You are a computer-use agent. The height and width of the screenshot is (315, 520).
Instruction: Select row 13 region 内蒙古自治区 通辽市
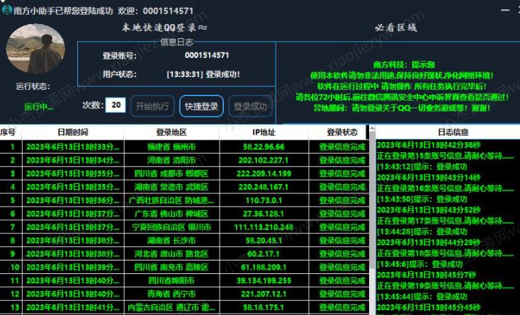tap(171, 307)
